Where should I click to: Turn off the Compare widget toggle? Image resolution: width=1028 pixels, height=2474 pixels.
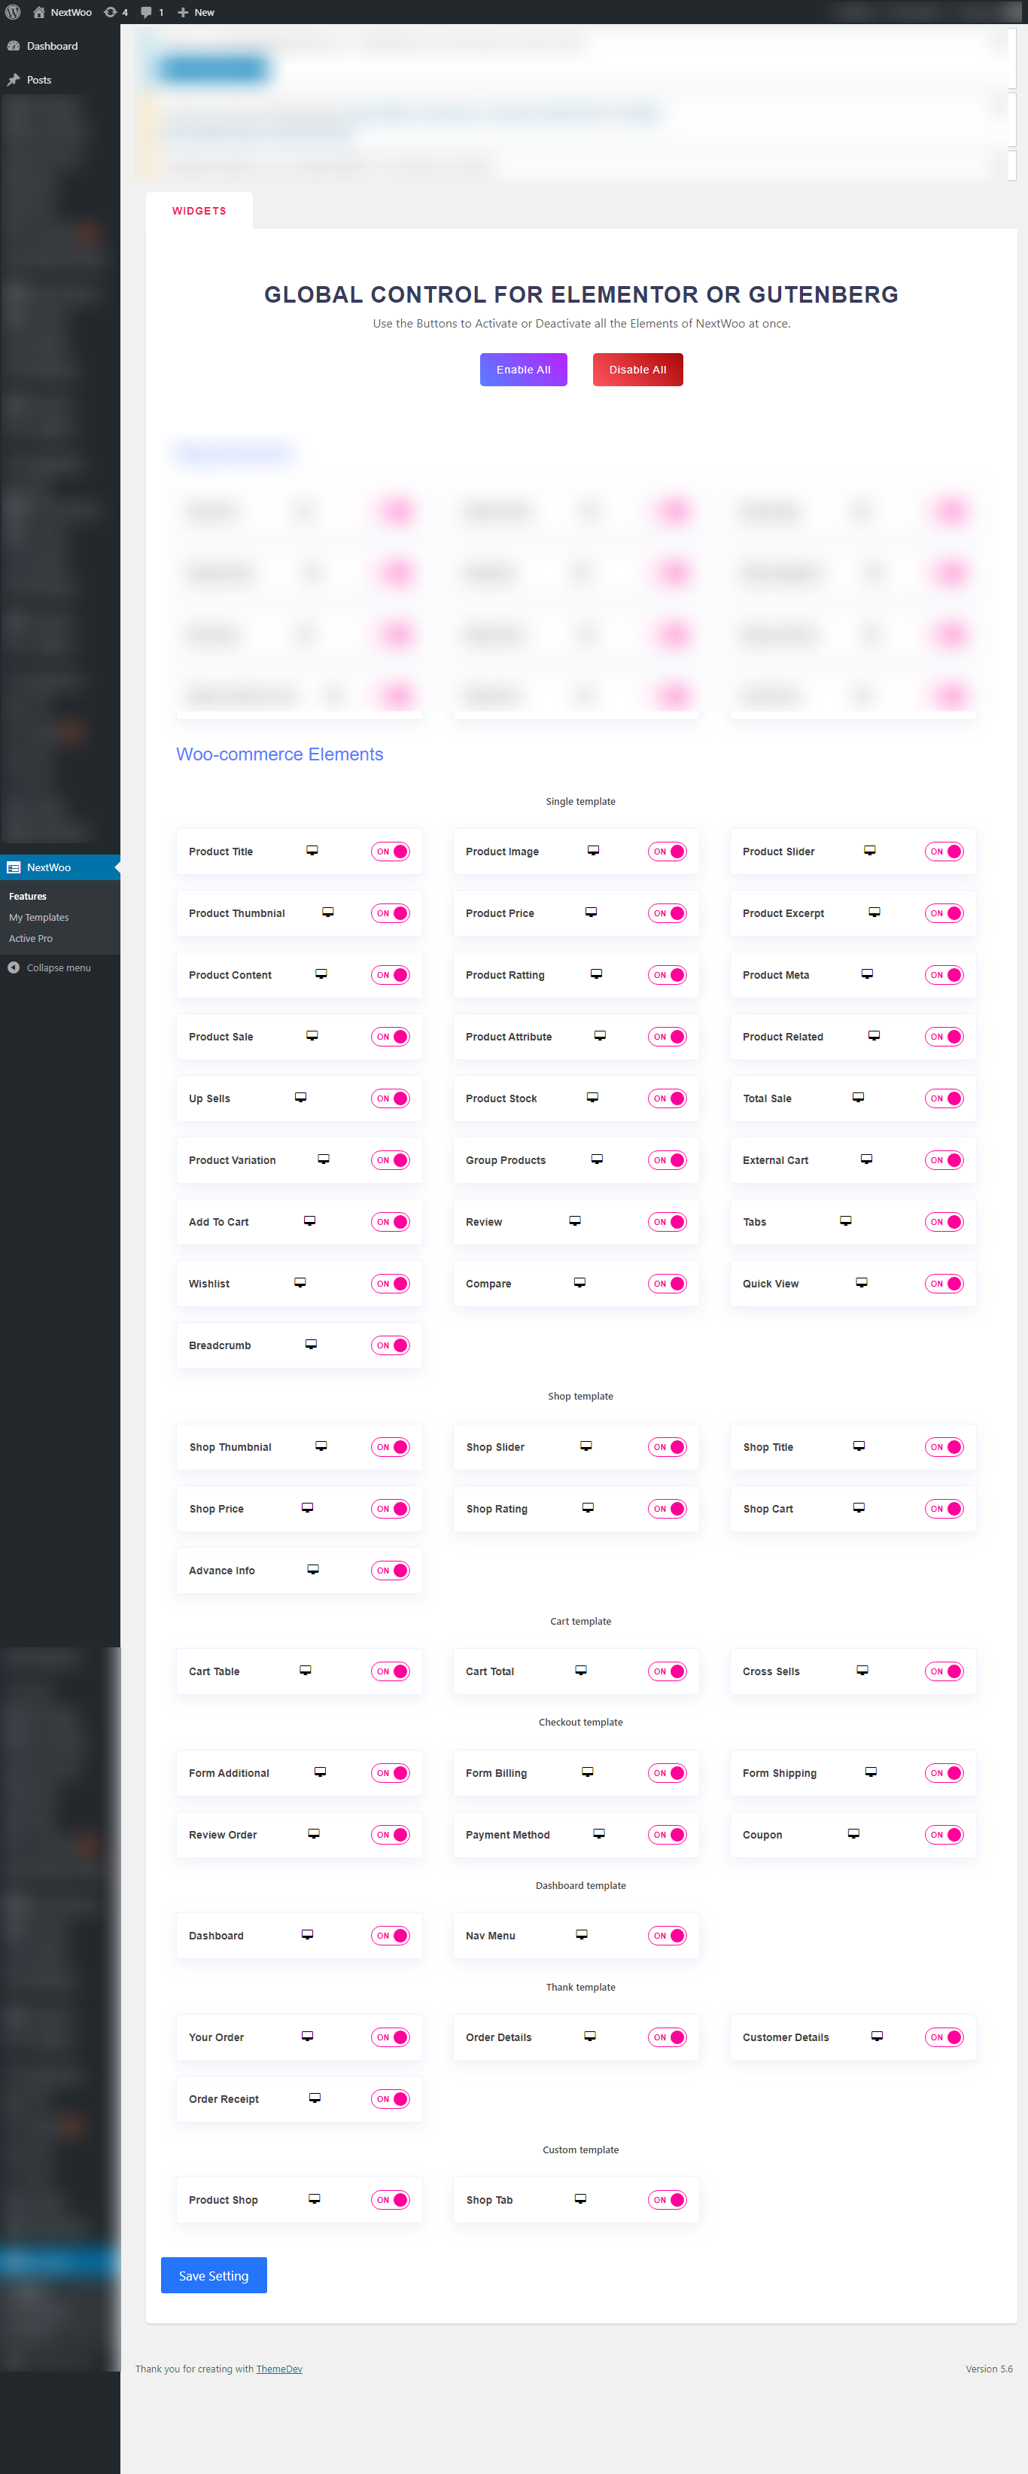[667, 1284]
